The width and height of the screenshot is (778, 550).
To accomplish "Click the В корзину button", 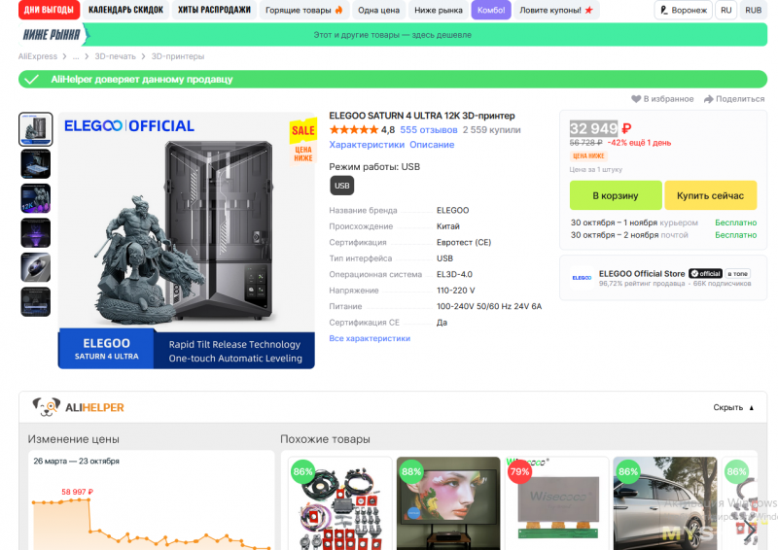I will (615, 195).
